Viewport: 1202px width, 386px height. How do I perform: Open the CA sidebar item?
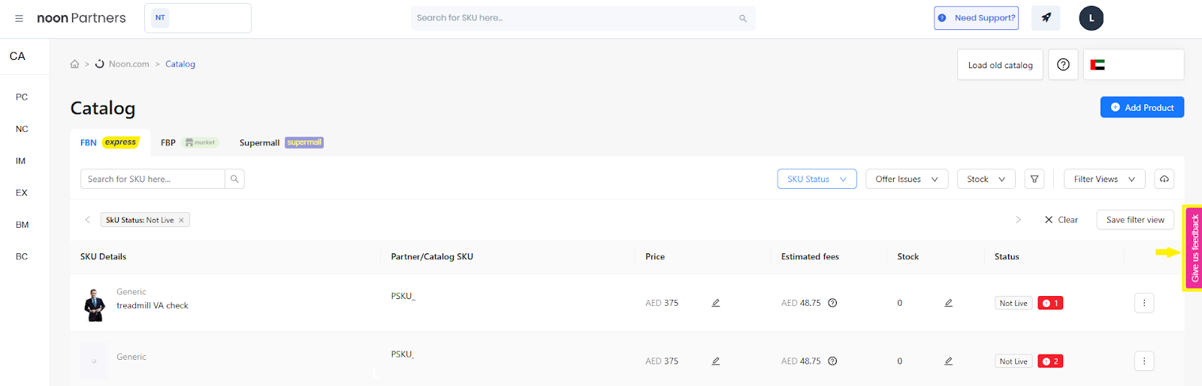(x=17, y=56)
